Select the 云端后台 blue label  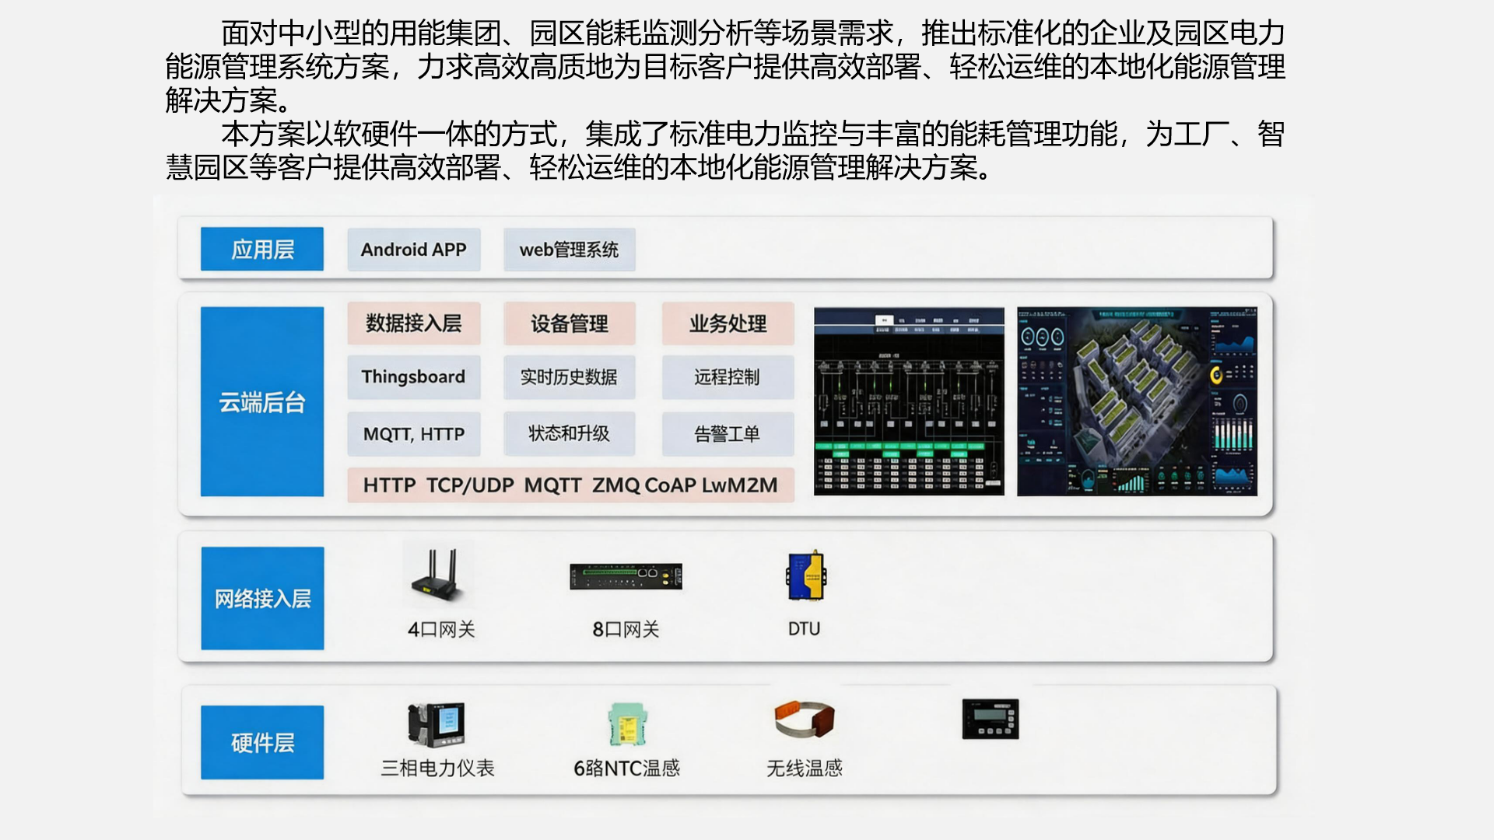pyautogui.click(x=262, y=401)
